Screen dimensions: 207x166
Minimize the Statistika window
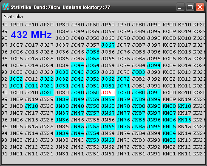(x=180, y=7)
